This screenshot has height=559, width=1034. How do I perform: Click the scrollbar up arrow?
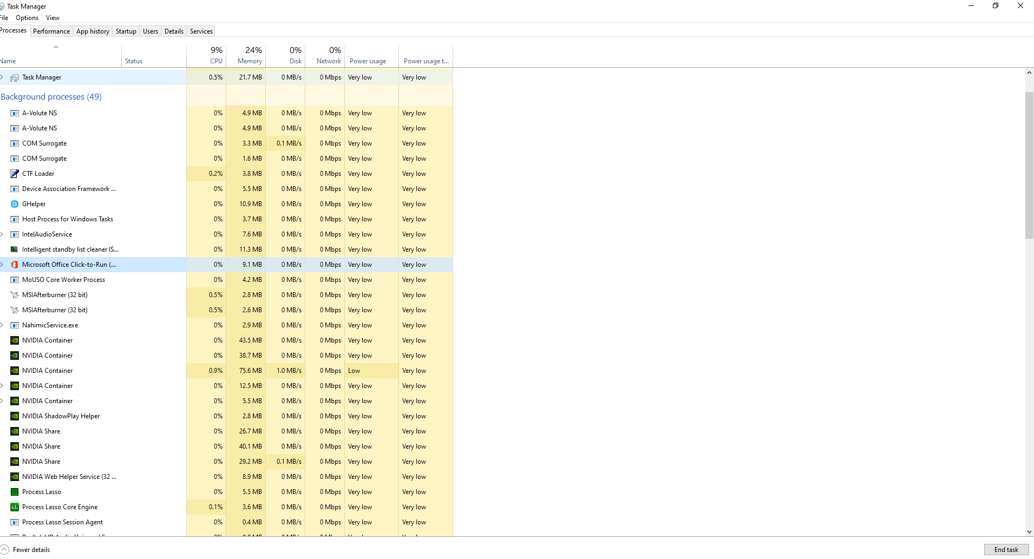[x=1029, y=73]
